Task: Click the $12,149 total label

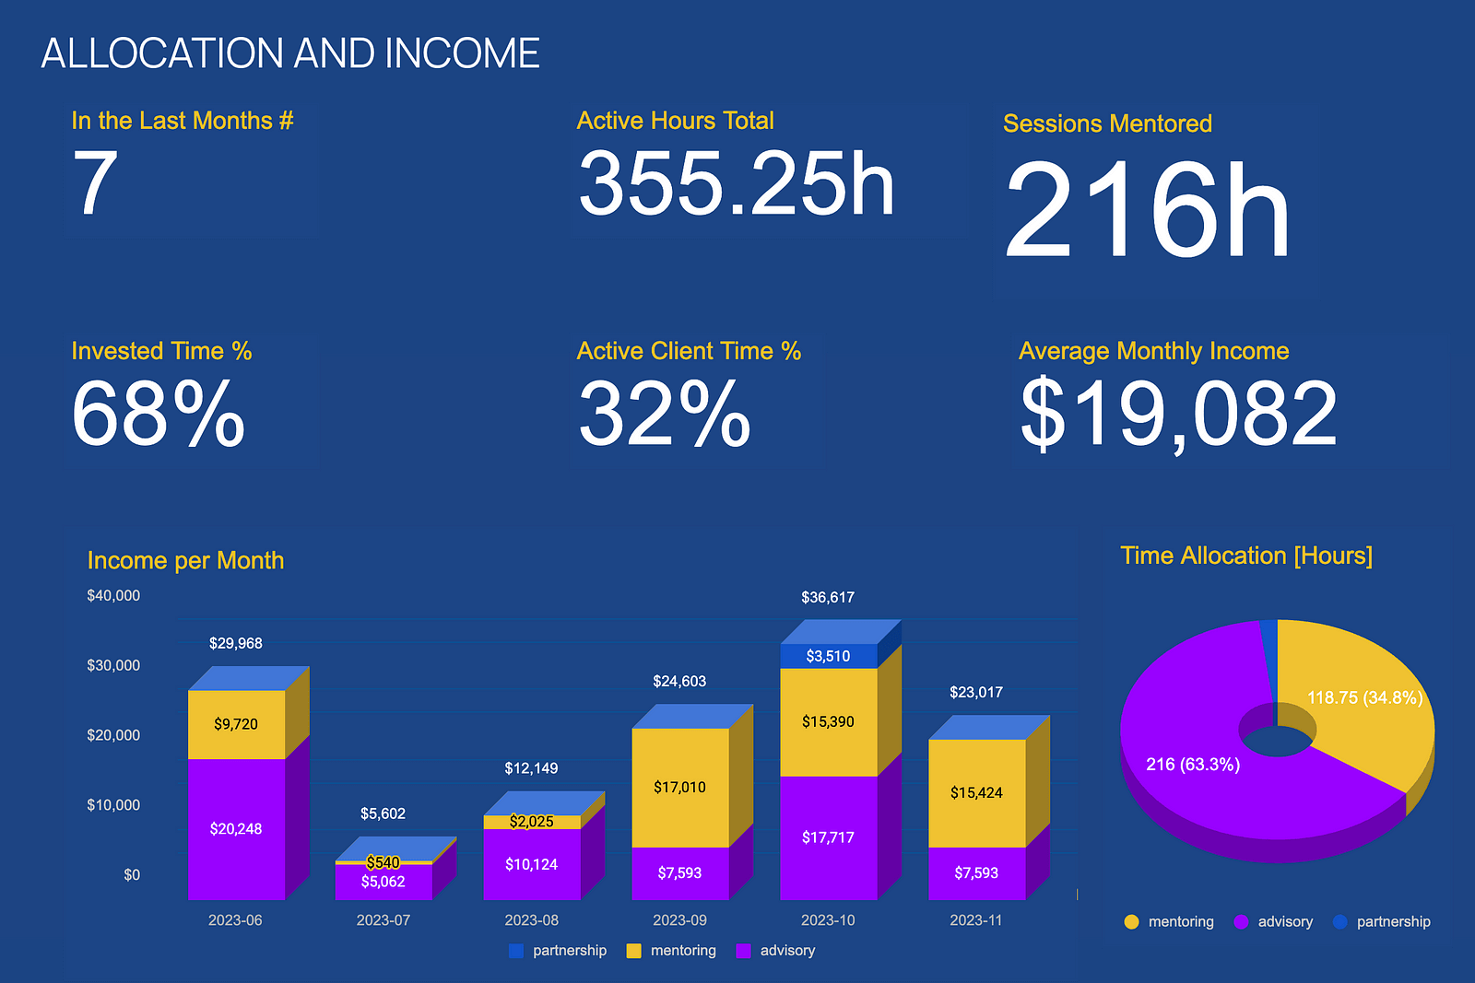Action: [x=532, y=768]
